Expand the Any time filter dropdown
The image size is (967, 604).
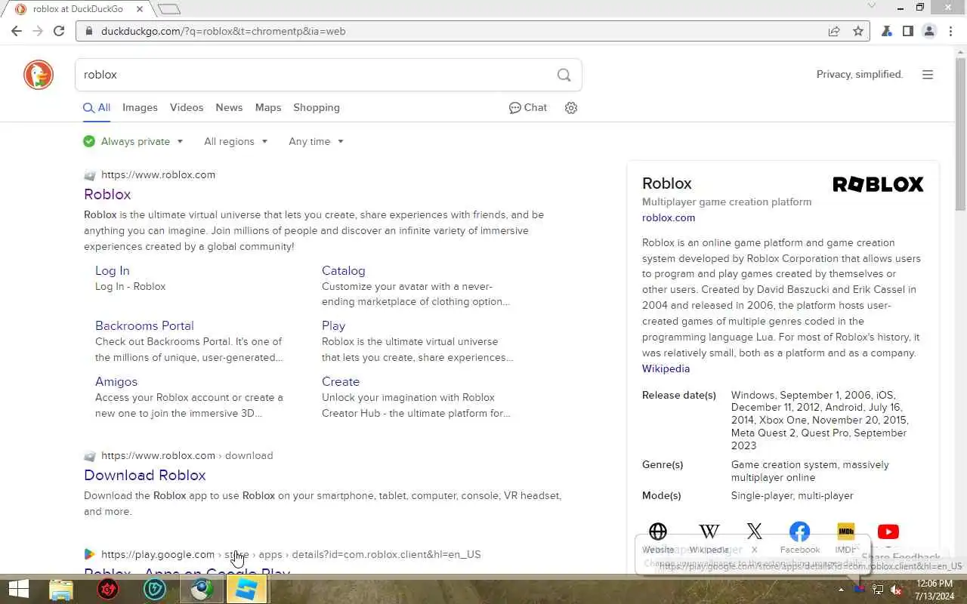(316, 141)
